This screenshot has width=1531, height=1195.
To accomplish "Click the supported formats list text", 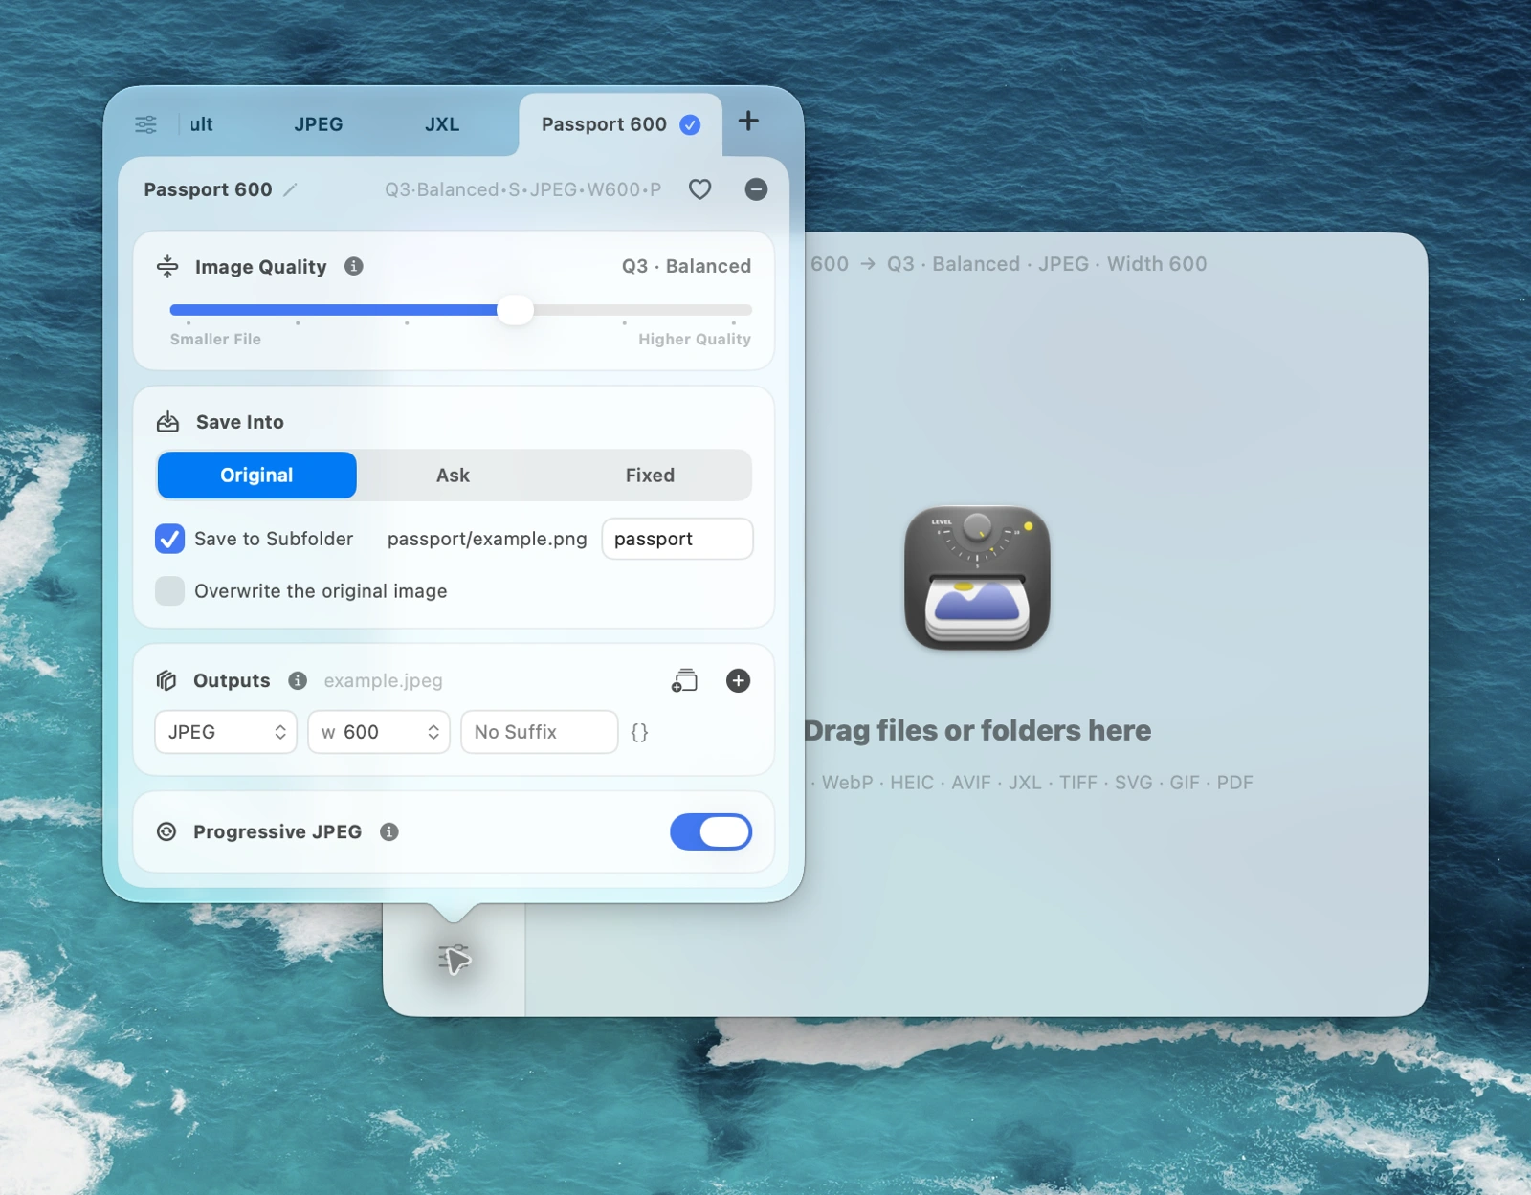I will click(x=1032, y=783).
